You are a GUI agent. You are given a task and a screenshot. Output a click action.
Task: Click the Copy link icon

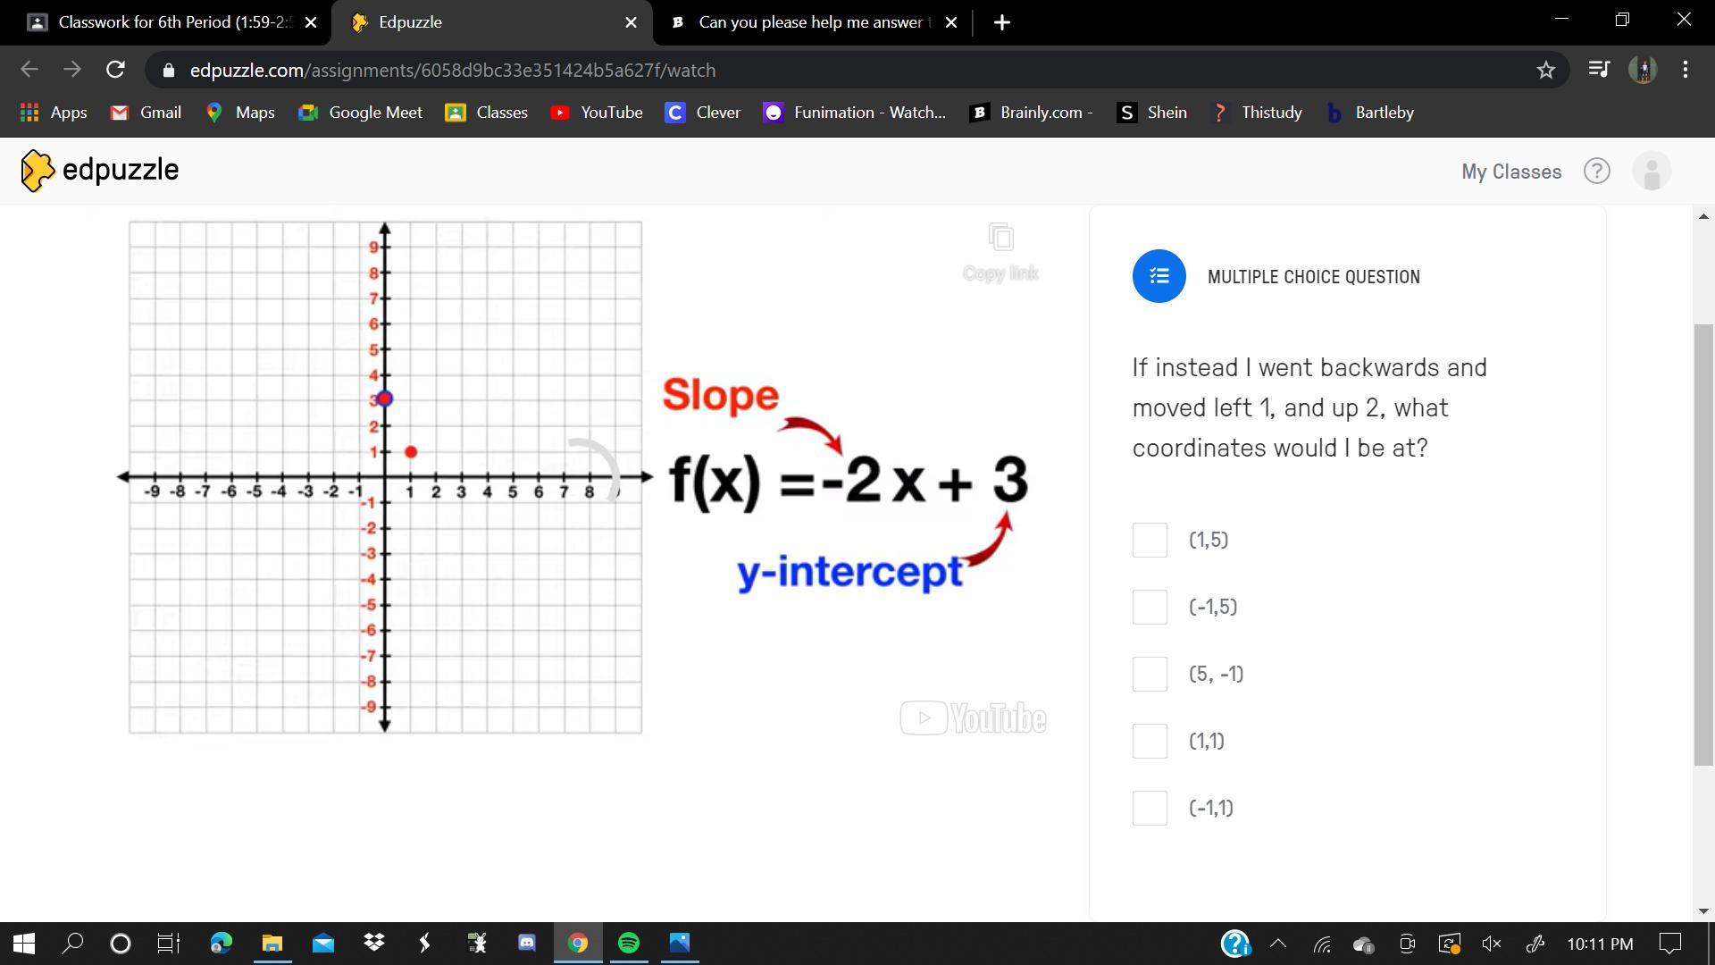(1000, 238)
